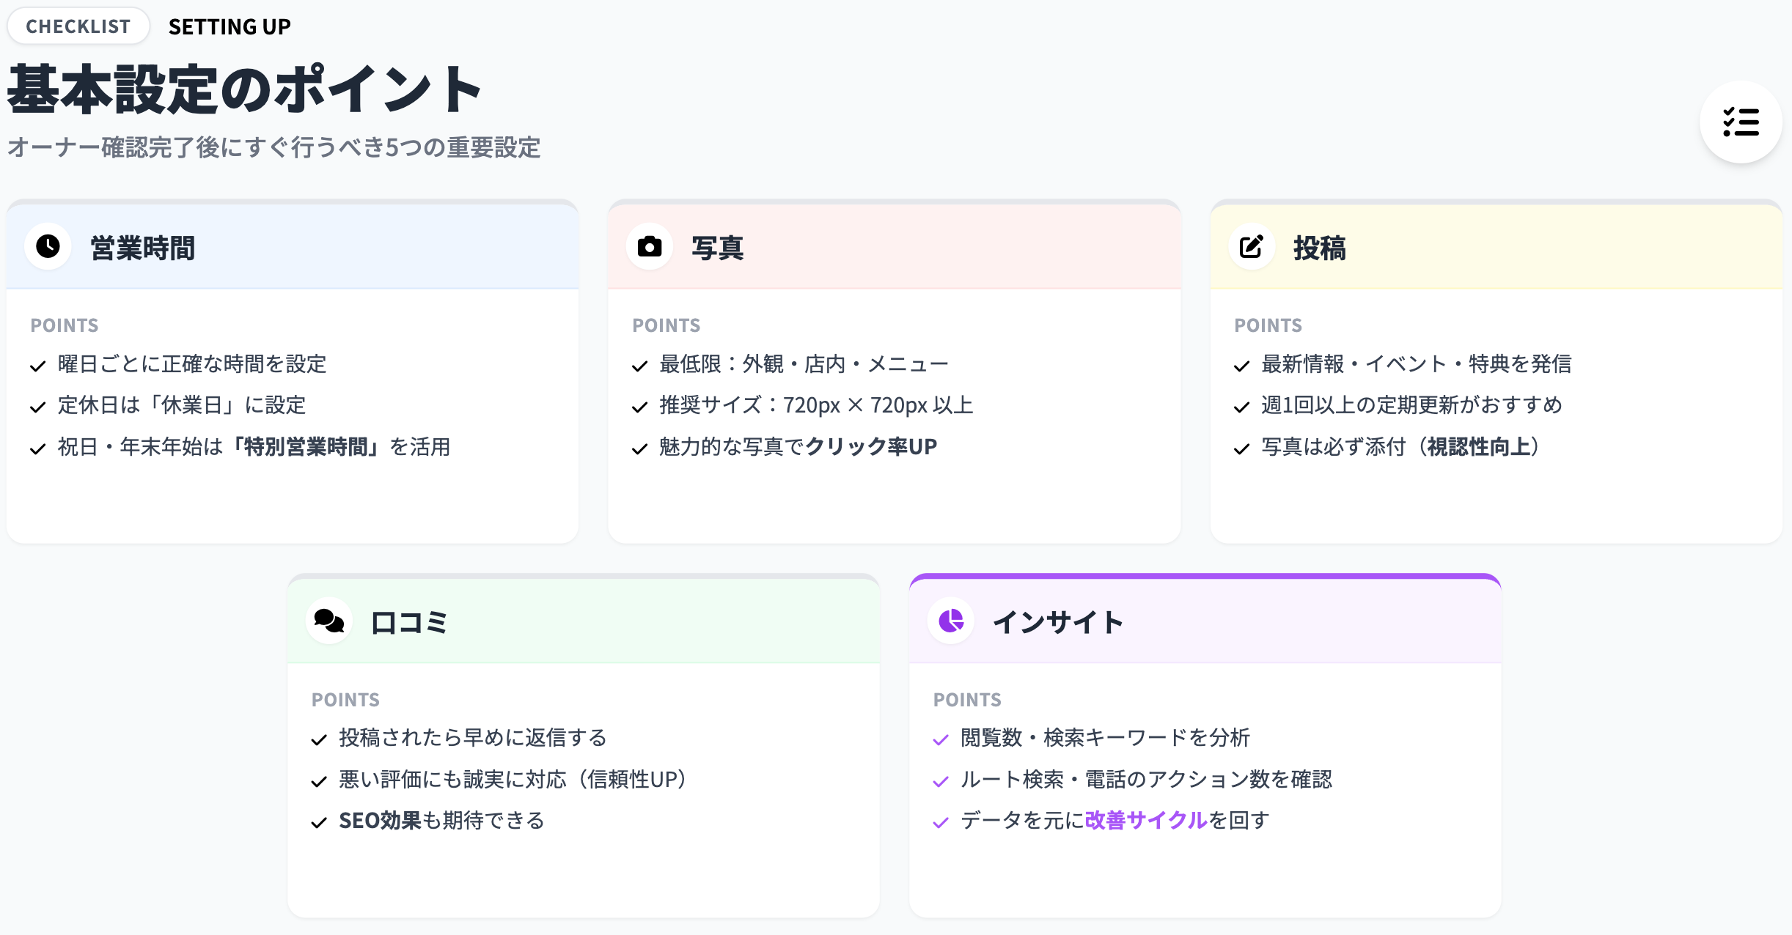Click the CHECKLIST pill tag
The width and height of the screenshot is (1792, 935).
point(78,26)
